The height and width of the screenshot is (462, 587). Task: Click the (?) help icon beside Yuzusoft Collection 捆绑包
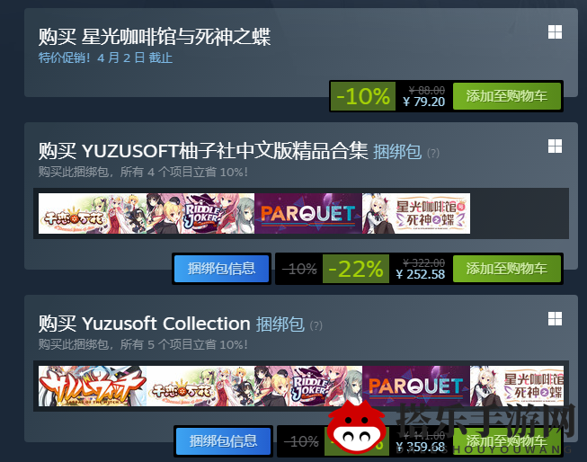(x=316, y=325)
